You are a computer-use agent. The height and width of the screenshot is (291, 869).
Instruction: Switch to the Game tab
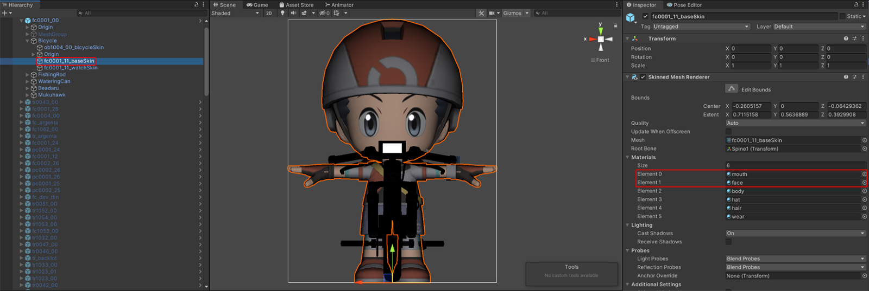coord(257,5)
